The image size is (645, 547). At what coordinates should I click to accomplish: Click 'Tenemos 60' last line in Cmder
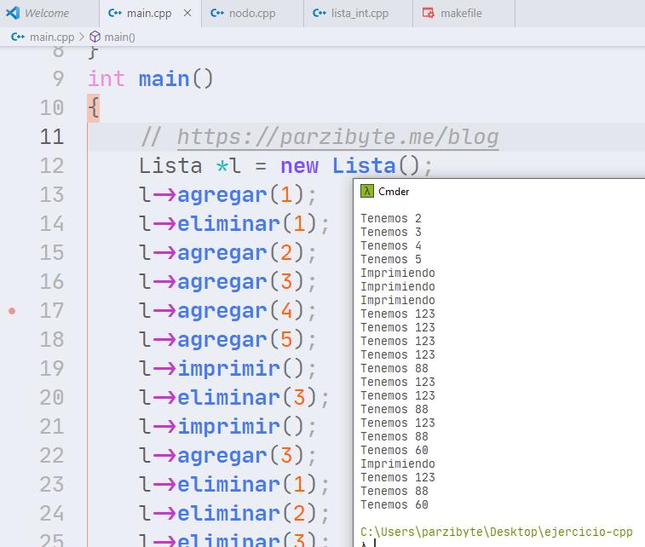click(x=394, y=504)
